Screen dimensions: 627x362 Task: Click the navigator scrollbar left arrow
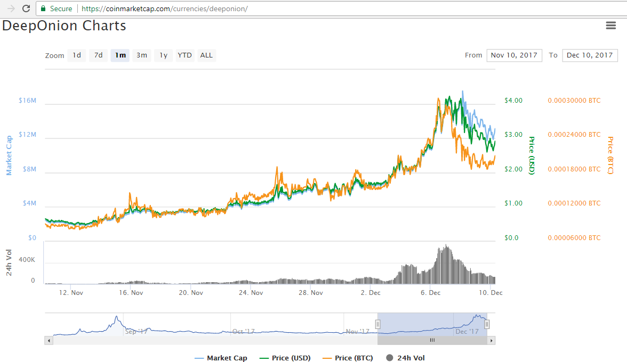pyautogui.click(x=49, y=341)
